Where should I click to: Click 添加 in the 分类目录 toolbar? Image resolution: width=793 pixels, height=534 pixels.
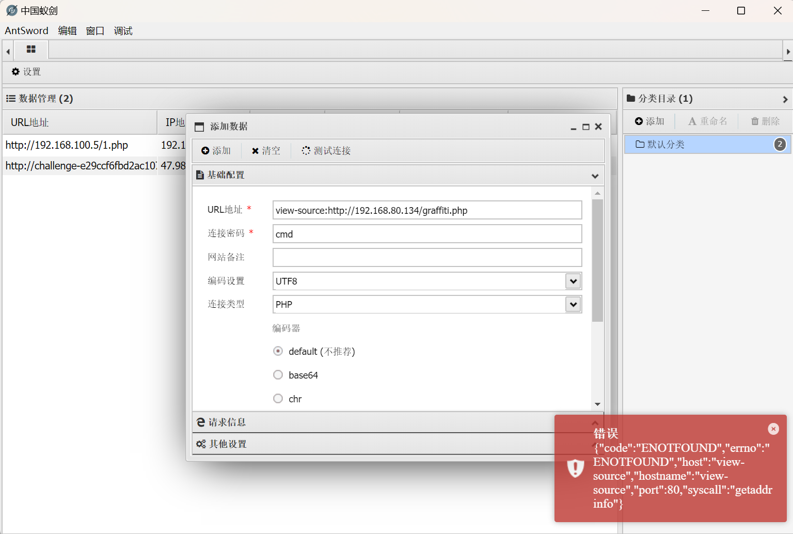click(649, 121)
